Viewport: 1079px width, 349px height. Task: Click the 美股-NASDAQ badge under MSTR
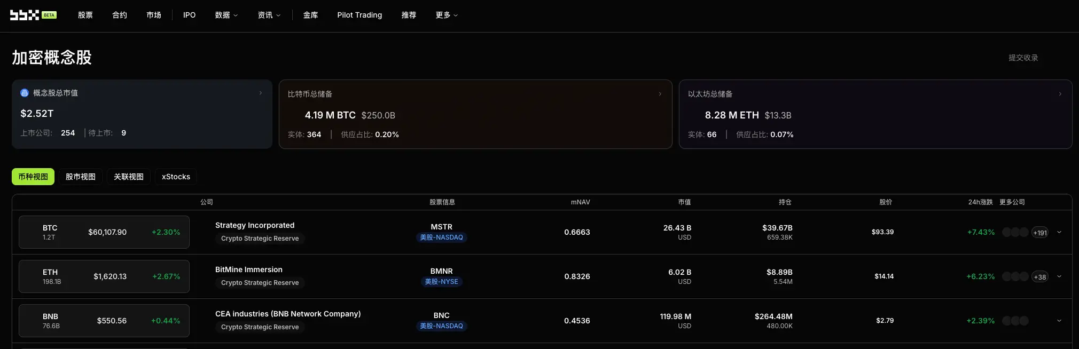pos(442,237)
